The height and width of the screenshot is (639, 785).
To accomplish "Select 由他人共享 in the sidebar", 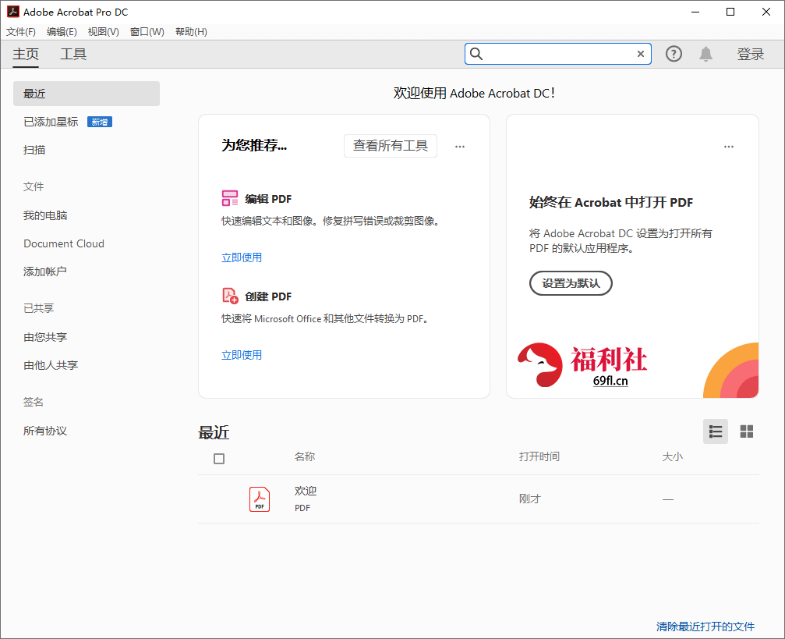I will [x=51, y=365].
